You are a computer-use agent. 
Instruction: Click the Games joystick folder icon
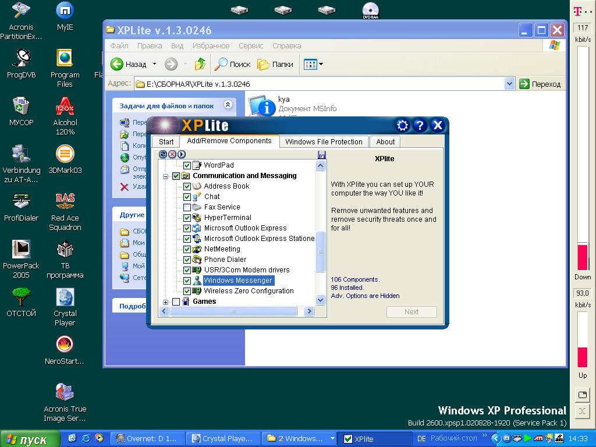[x=186, y=301]
